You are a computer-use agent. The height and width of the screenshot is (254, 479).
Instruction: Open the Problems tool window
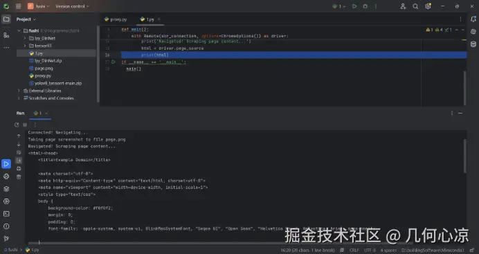click(x=6, y=226)
